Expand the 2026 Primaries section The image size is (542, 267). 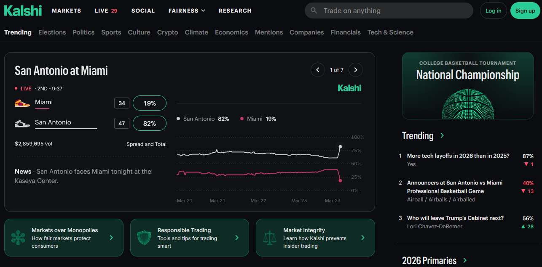pyautogui.click(x=465, y=260)
